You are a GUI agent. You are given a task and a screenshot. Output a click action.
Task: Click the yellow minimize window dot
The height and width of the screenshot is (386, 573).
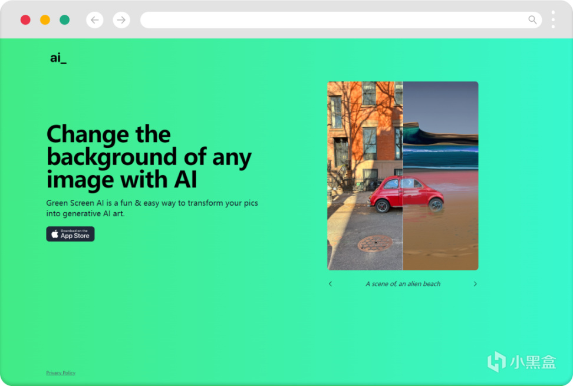pos(45,19)
